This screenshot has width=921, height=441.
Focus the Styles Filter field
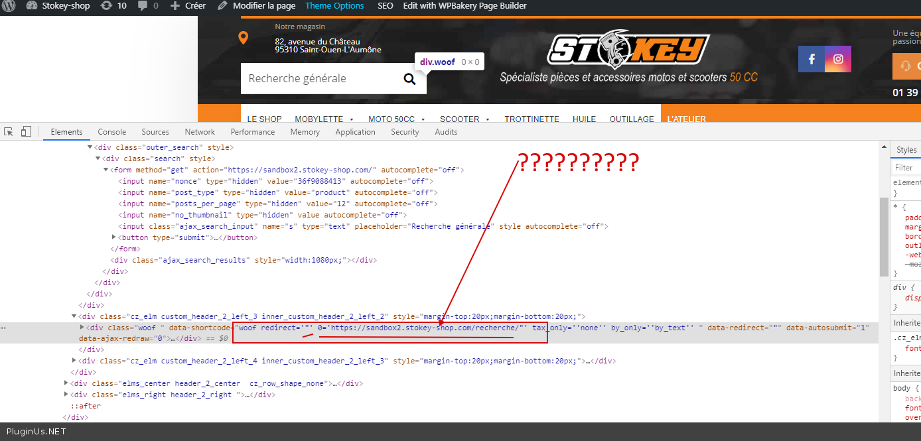pos(907,168)
